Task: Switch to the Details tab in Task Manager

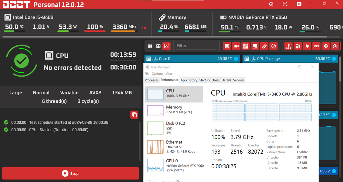Action: [x=226, y=80]
